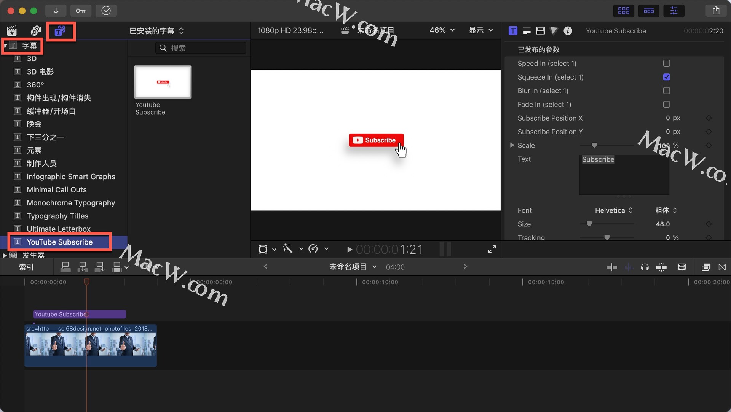Open the Title inspector tab
This screenshot has width=731, height=412.
pos(513,31)
